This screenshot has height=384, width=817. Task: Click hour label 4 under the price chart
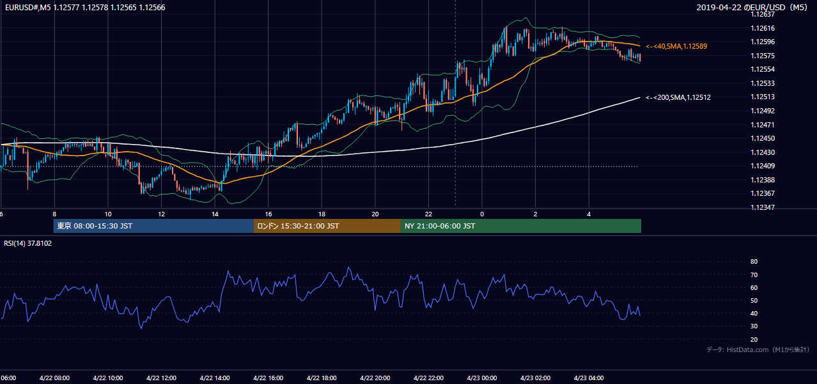pos(589,214)
